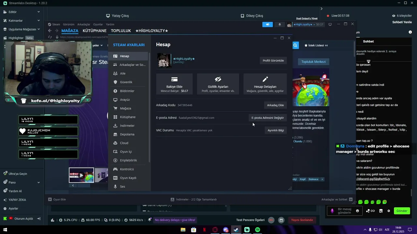
Task: Open the Görünüm menu
Action: (69, 24)
